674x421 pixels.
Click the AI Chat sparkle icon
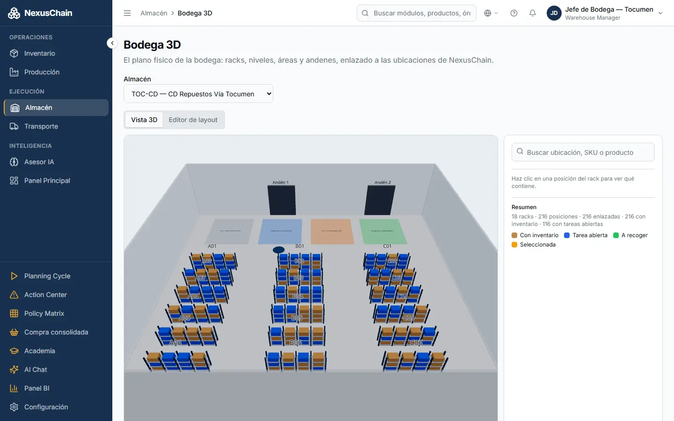(x=14, y=370)
